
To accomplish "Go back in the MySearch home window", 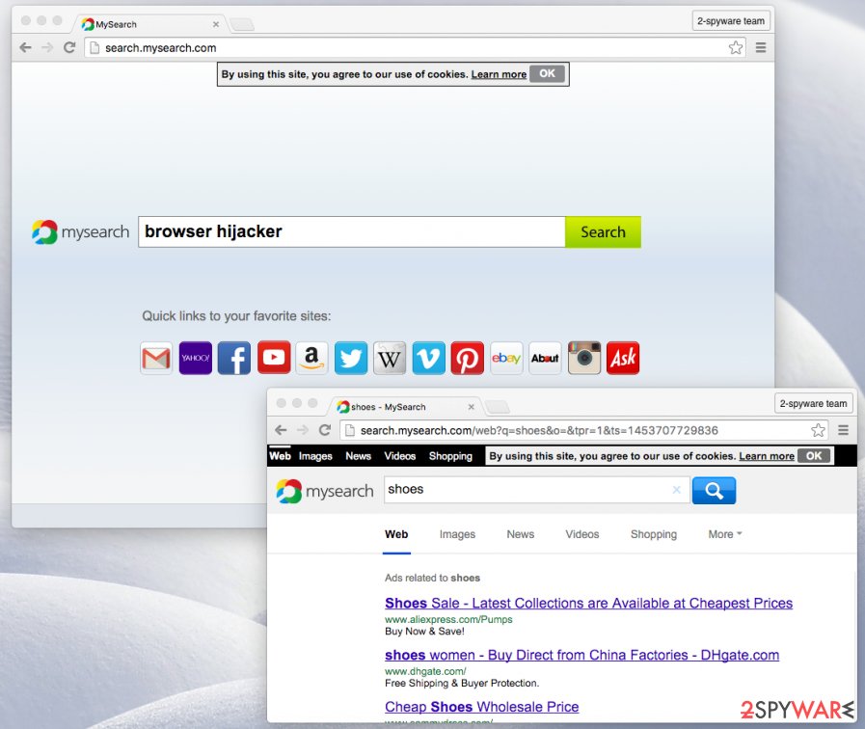I will click(x=25, y=48).
